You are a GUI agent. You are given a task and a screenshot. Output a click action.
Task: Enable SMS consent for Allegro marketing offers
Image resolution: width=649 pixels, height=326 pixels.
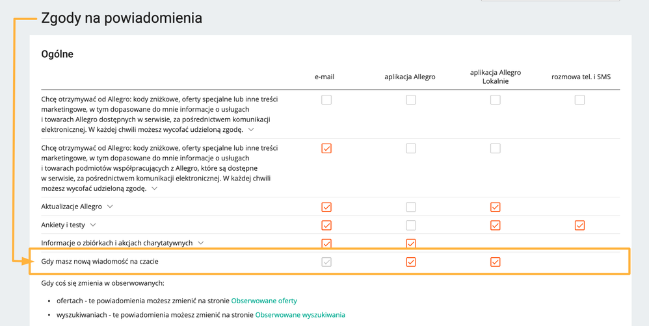(x=579, y=99)
